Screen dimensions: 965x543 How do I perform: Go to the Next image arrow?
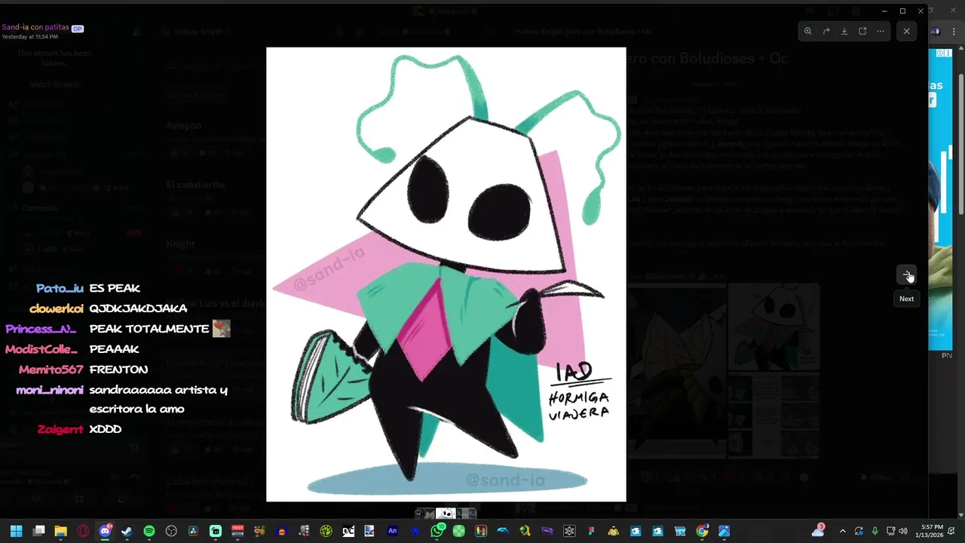(x=906, y=275)
